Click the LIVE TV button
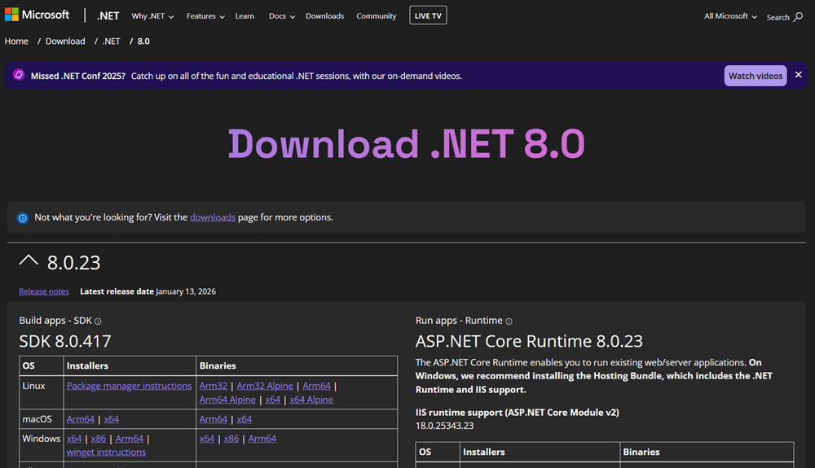815x468 pixels. pos(428,16)
